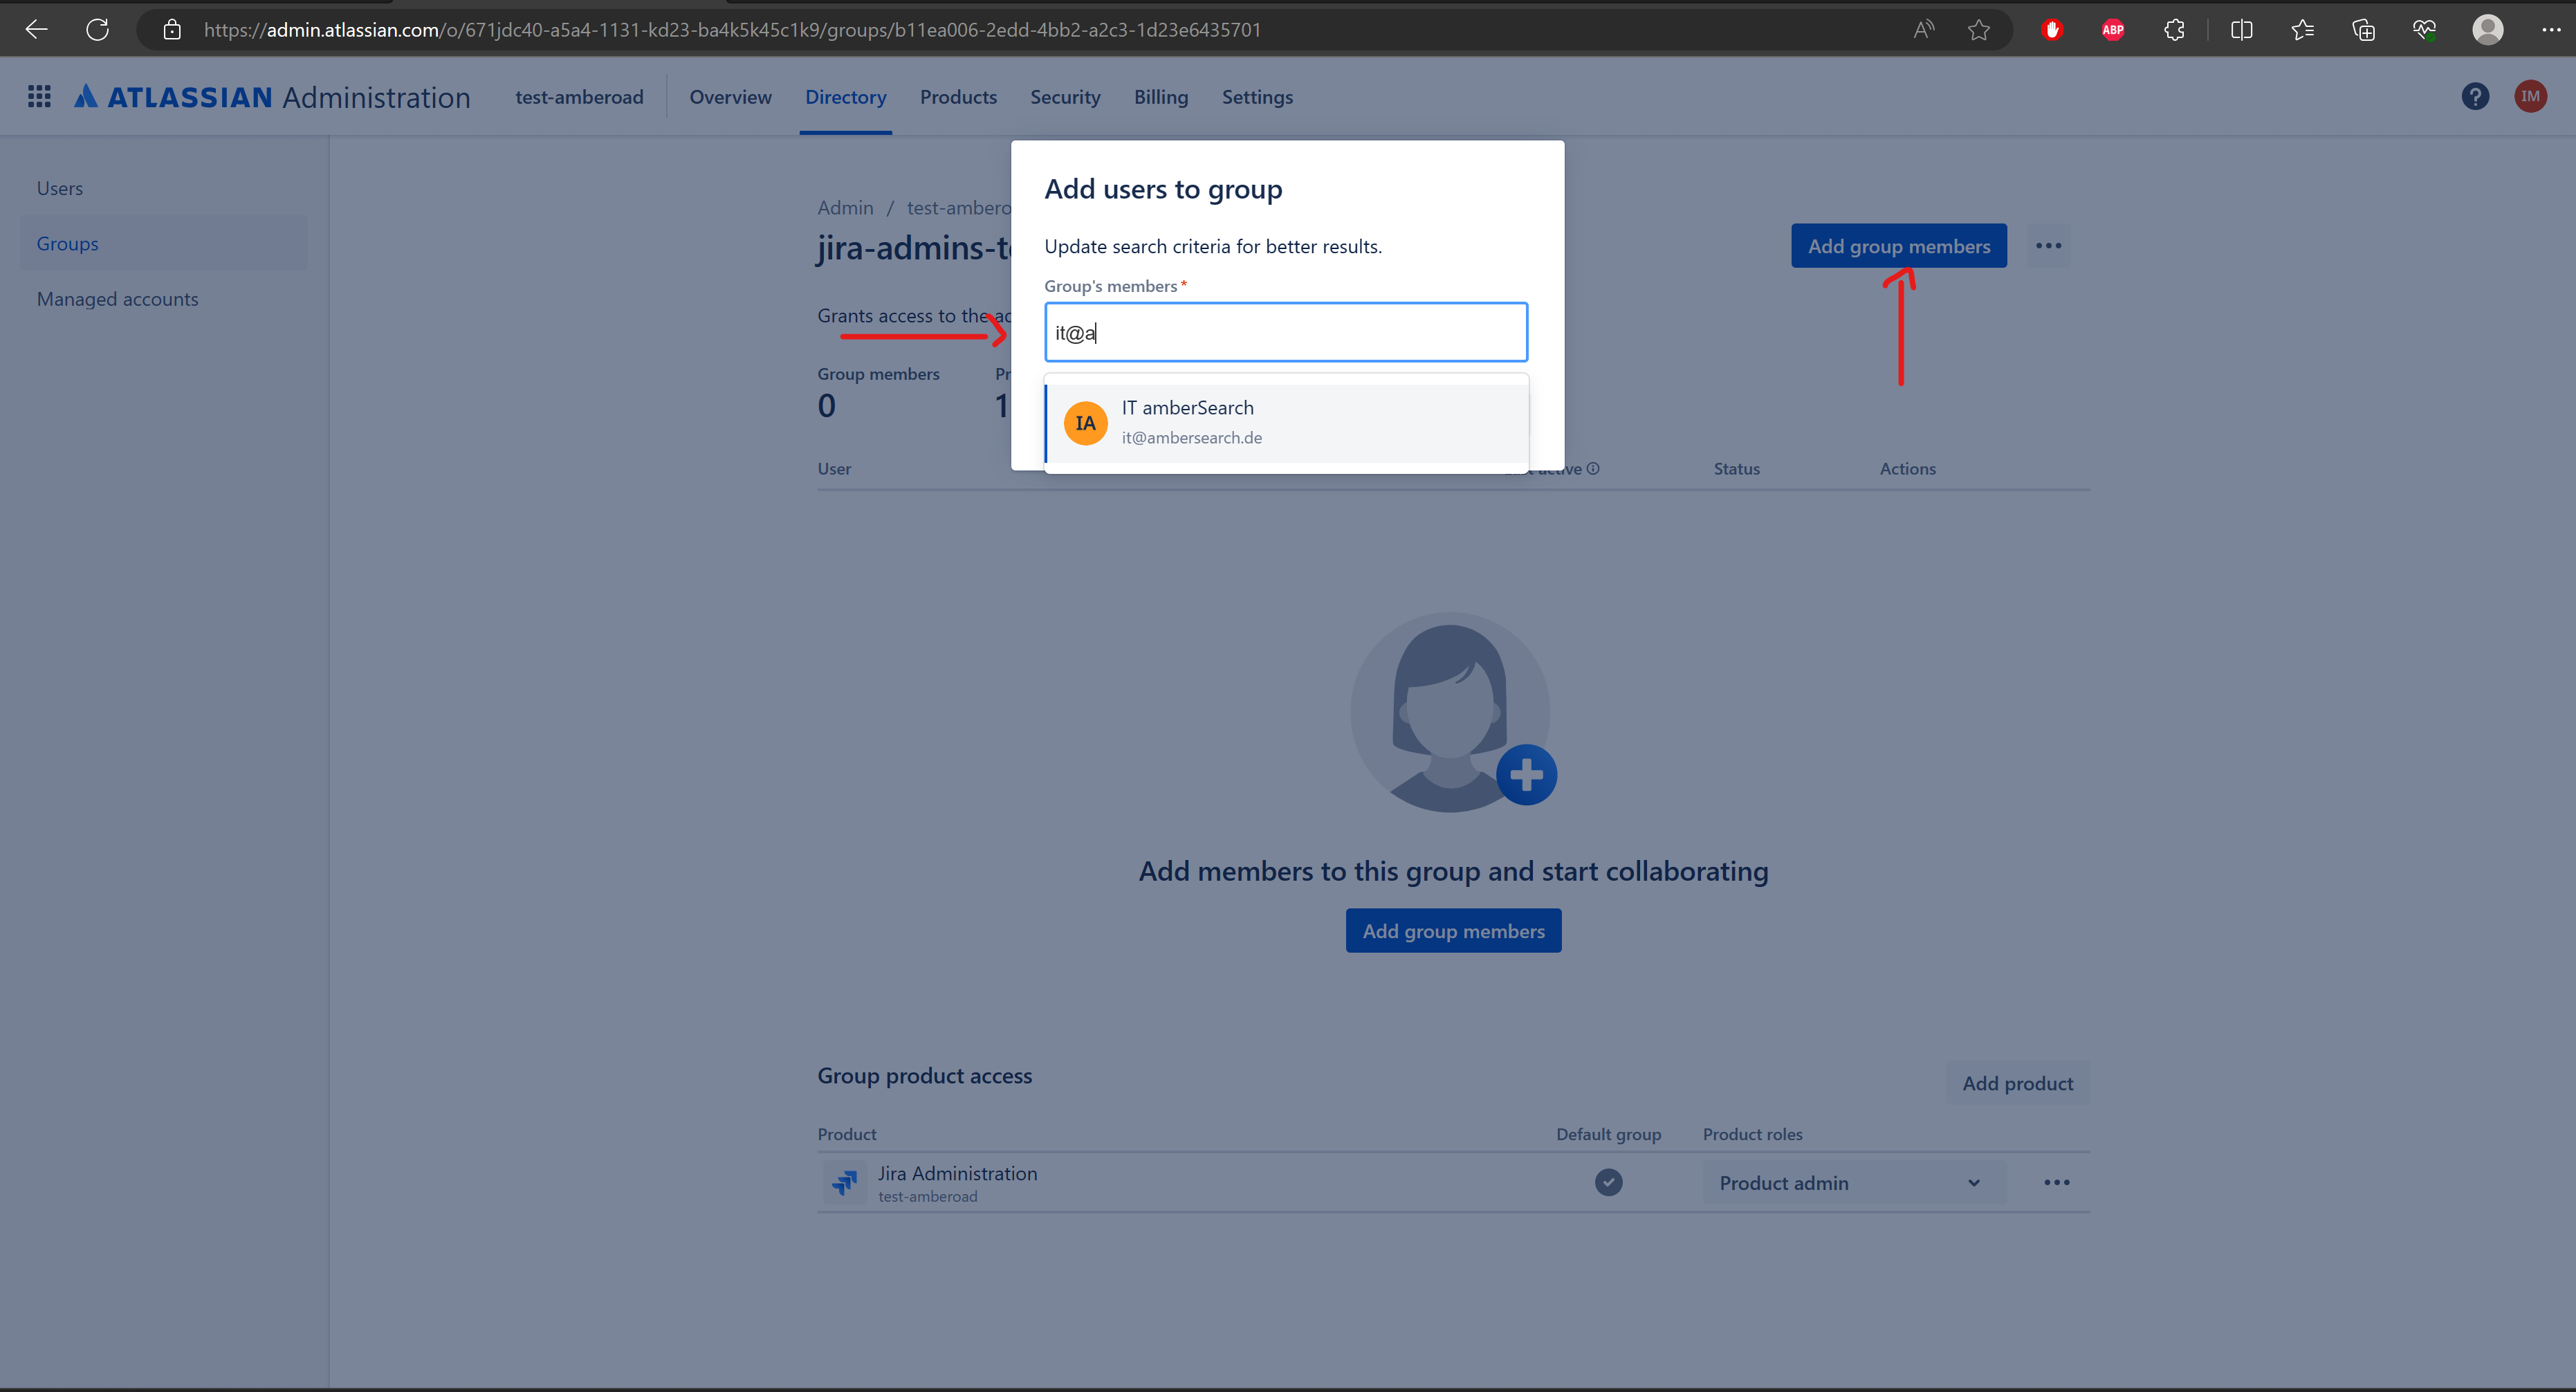
Task: Focus the Group's members search field
Action: click(1285, 333)
